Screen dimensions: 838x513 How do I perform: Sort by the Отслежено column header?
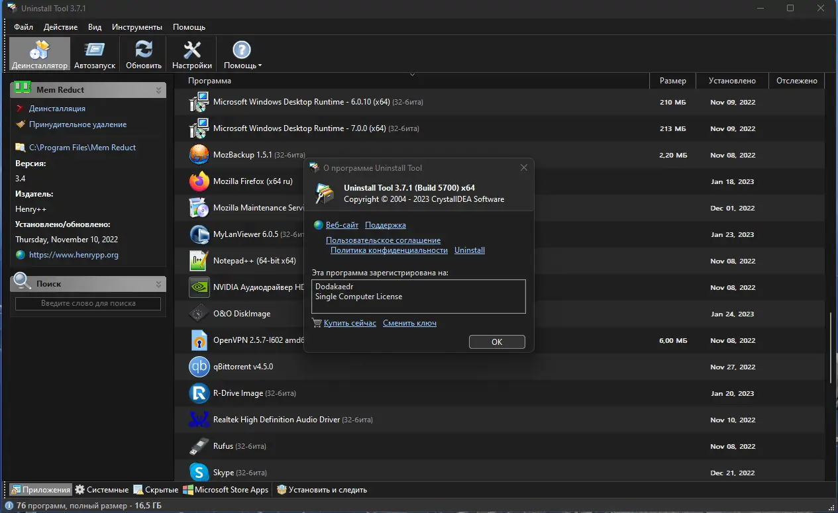797,81
